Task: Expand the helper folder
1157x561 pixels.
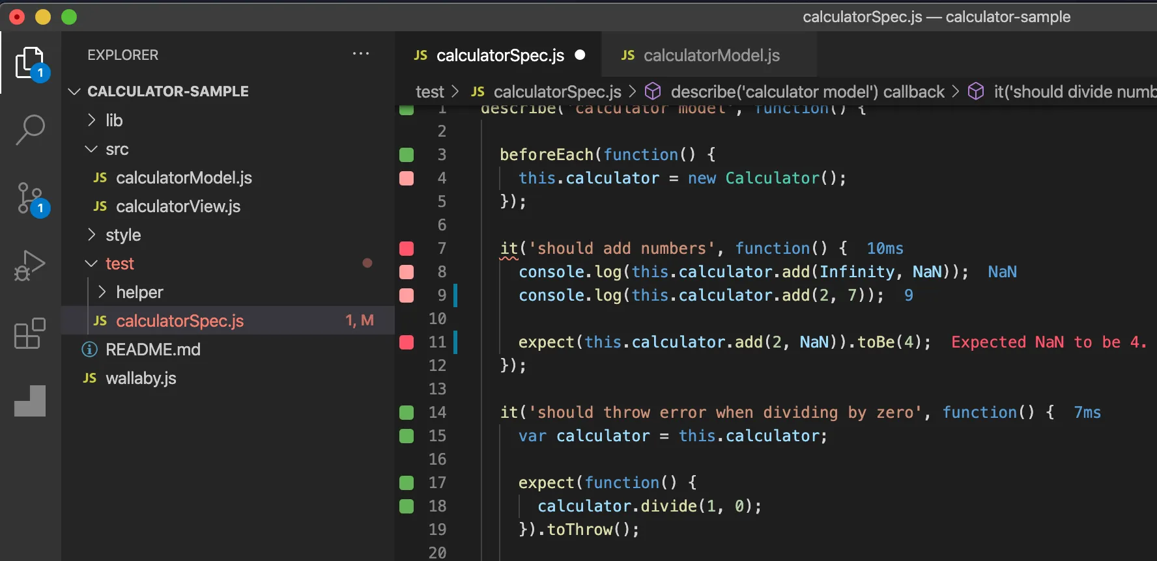Action: tap(102, 292)
